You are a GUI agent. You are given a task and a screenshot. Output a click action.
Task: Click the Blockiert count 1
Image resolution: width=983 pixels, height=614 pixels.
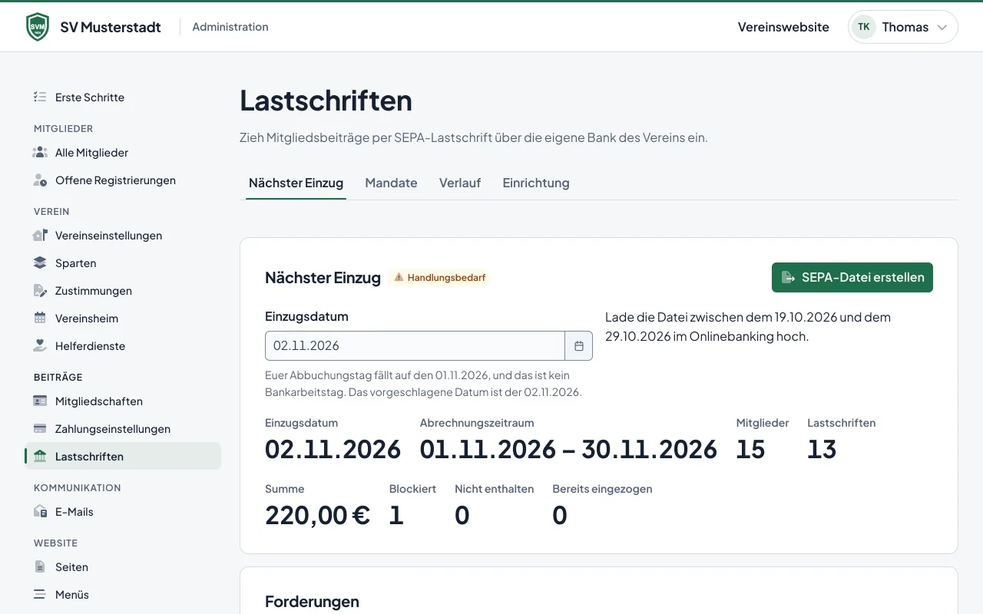point(396,515)
